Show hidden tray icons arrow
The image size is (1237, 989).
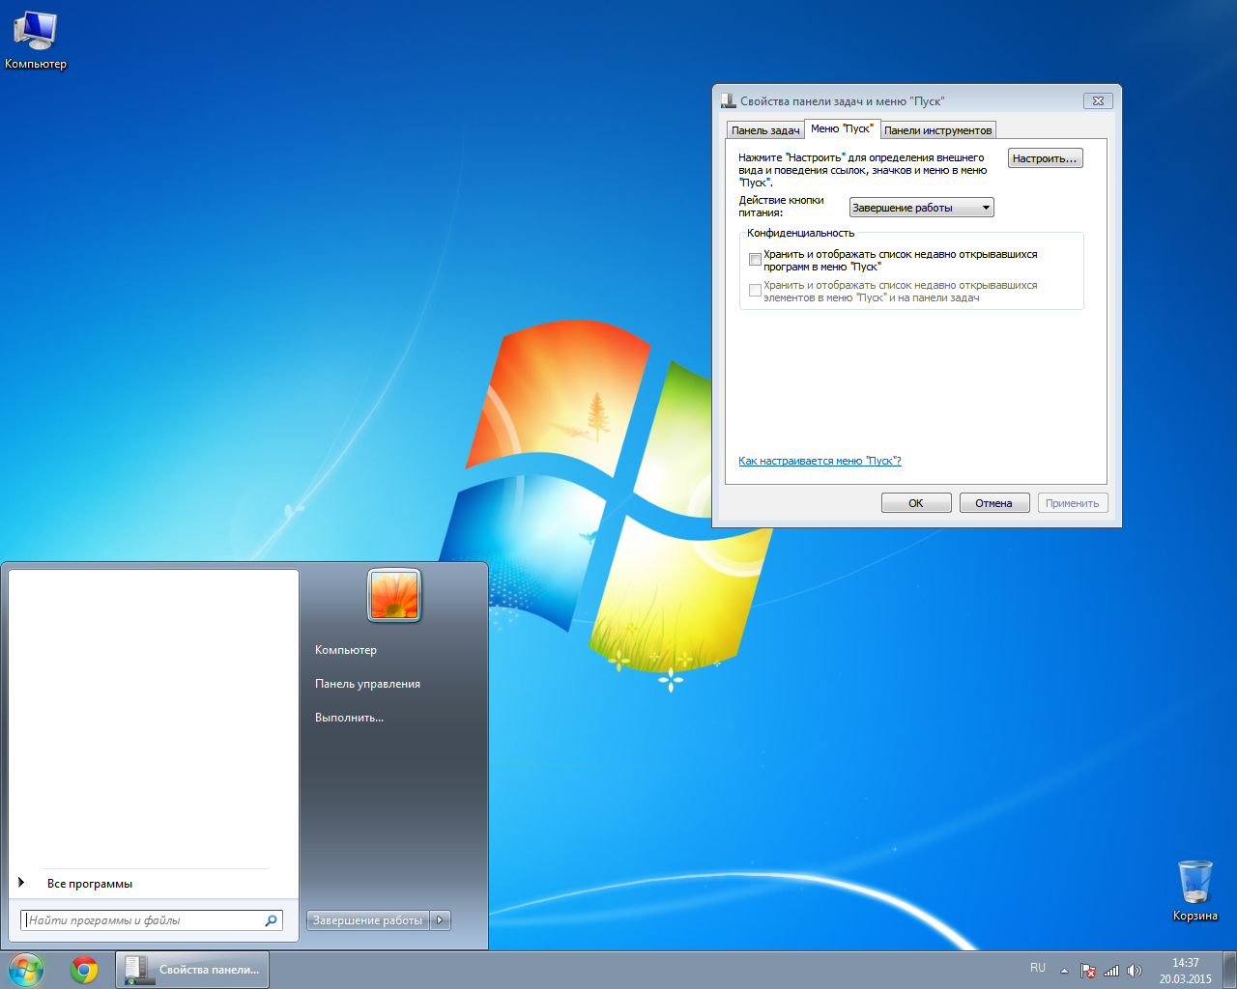[x=1064, y=971]
